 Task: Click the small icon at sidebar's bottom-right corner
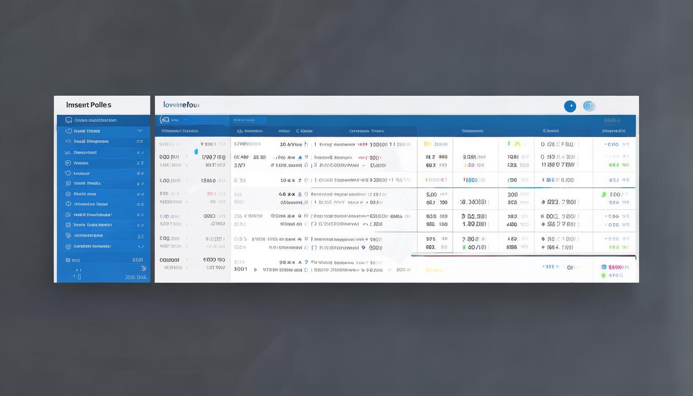(143, 268)
